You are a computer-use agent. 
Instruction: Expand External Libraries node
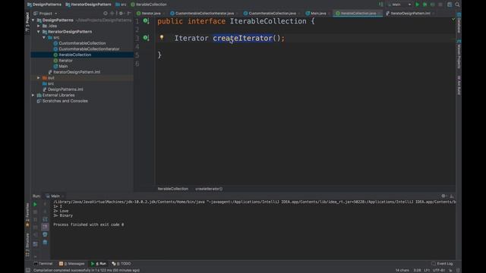tap(33, 96)
